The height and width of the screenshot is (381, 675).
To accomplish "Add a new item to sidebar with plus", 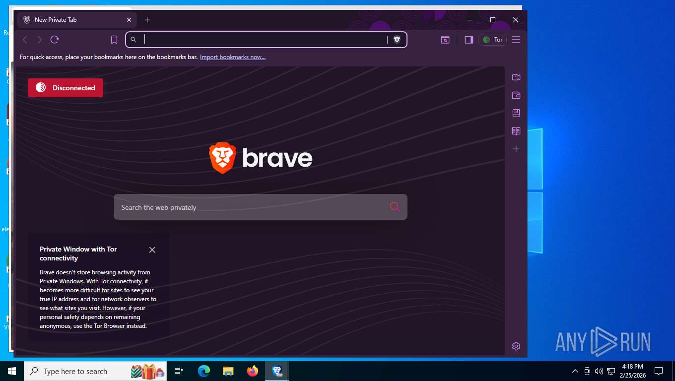I will click(516, 149).
